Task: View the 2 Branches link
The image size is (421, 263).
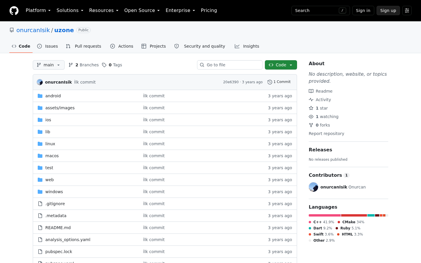Action: [84, 65]
